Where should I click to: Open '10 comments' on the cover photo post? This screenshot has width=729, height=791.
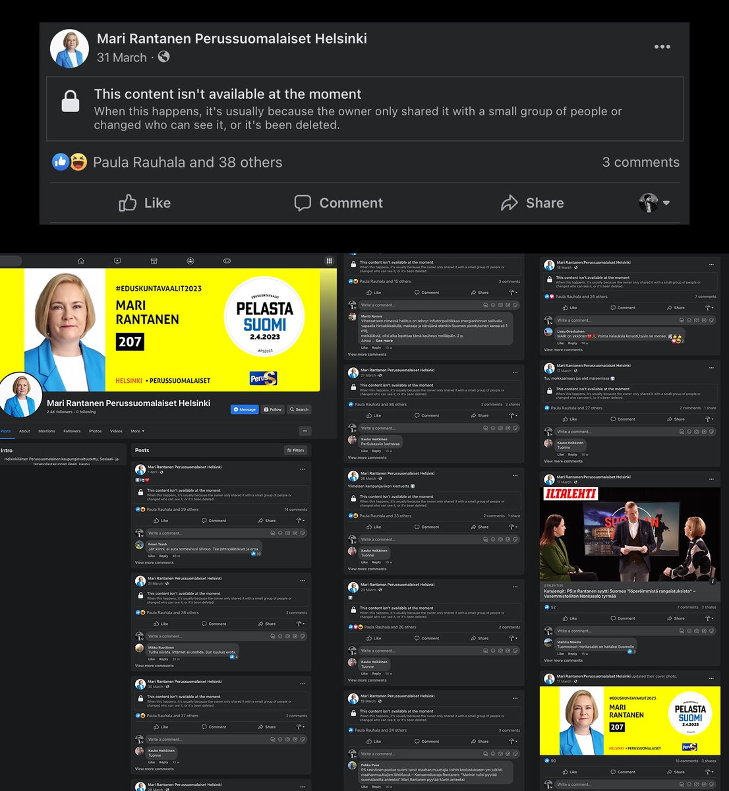[x=687, y=761]
